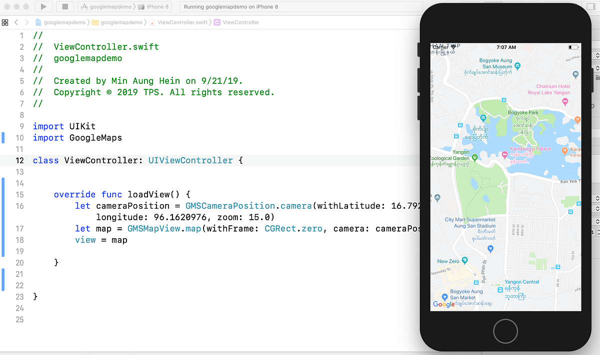This screenshot has width=600, height=355.
Task: Tap the Carrier label in status bar
Action: 440,47
